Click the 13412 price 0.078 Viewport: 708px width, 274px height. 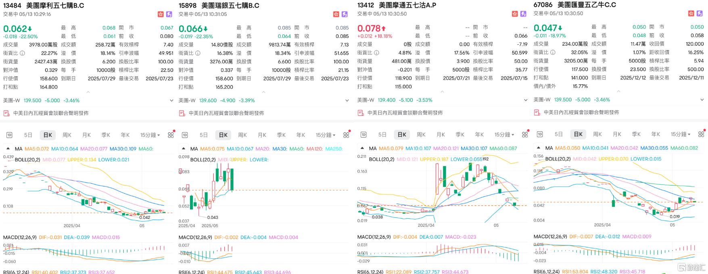tap(369, 28)
